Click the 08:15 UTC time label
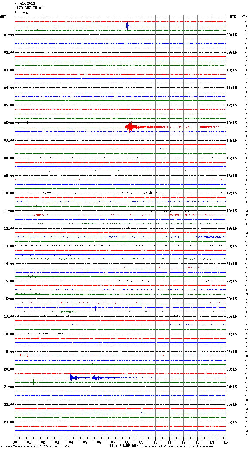This screenshot has width=249, height=450. (x=232, y=35)
